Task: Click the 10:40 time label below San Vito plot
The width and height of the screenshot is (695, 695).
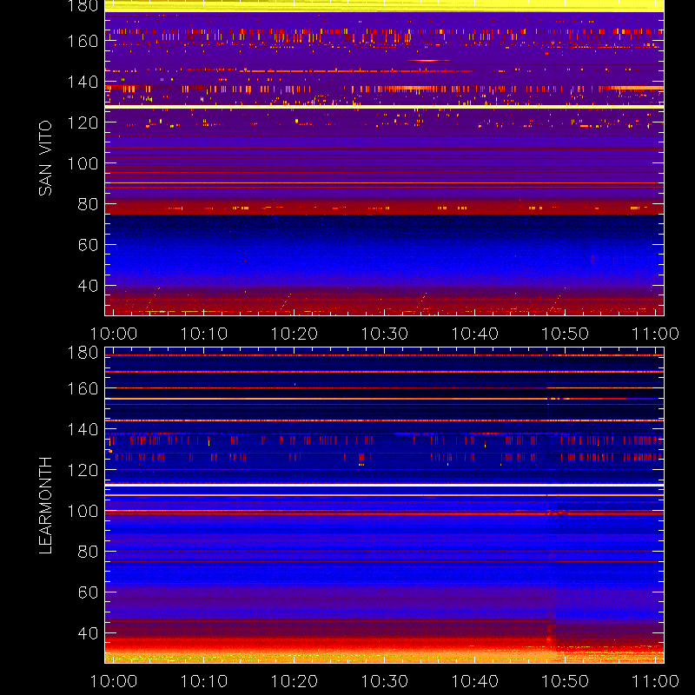Action: pyautogui.click(x=475, y=334)
